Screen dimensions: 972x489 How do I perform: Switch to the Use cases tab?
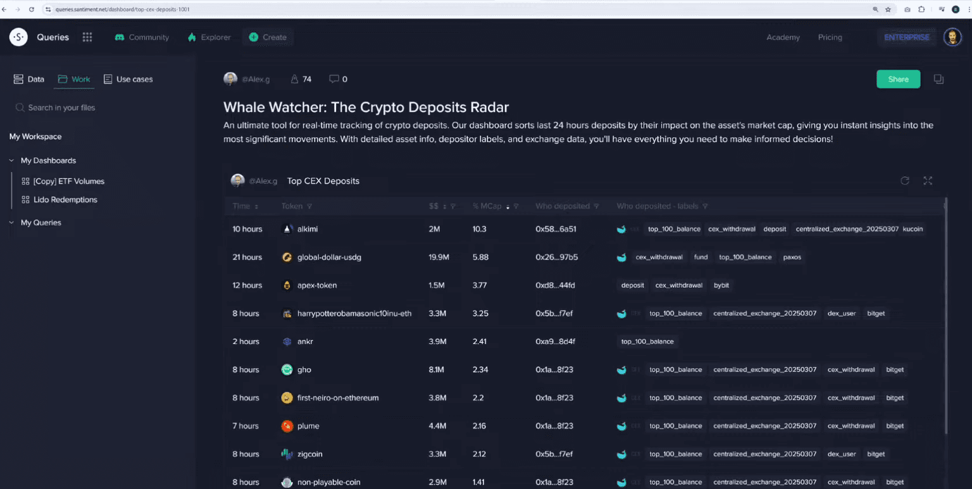128,79
